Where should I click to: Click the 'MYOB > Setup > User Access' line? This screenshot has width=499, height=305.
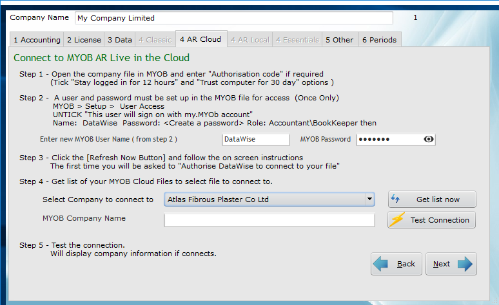(108, 106)
